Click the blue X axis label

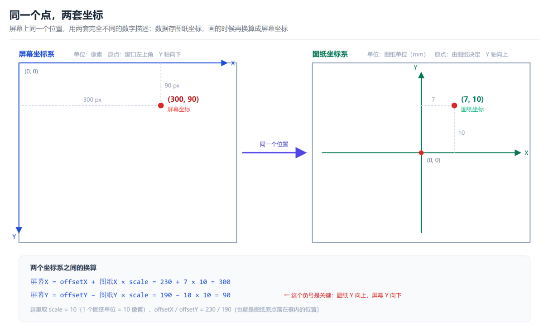233,63
